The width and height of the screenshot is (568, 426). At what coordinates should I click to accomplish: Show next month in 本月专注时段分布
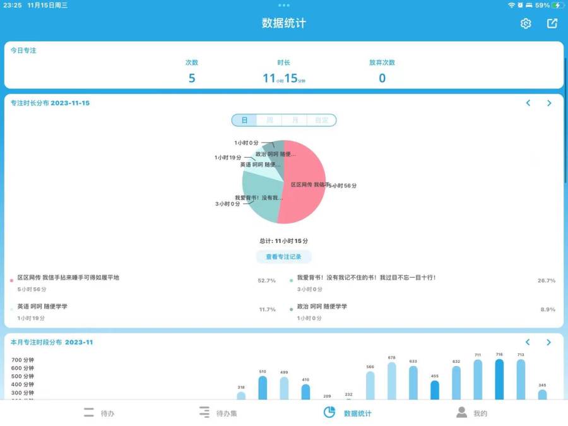coord(549,342)
